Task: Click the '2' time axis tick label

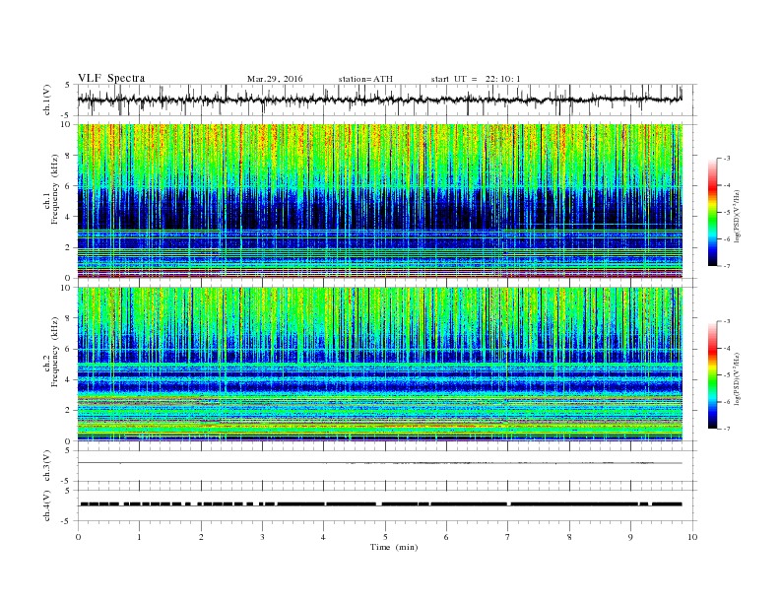Action: click(x=201, y=537)
